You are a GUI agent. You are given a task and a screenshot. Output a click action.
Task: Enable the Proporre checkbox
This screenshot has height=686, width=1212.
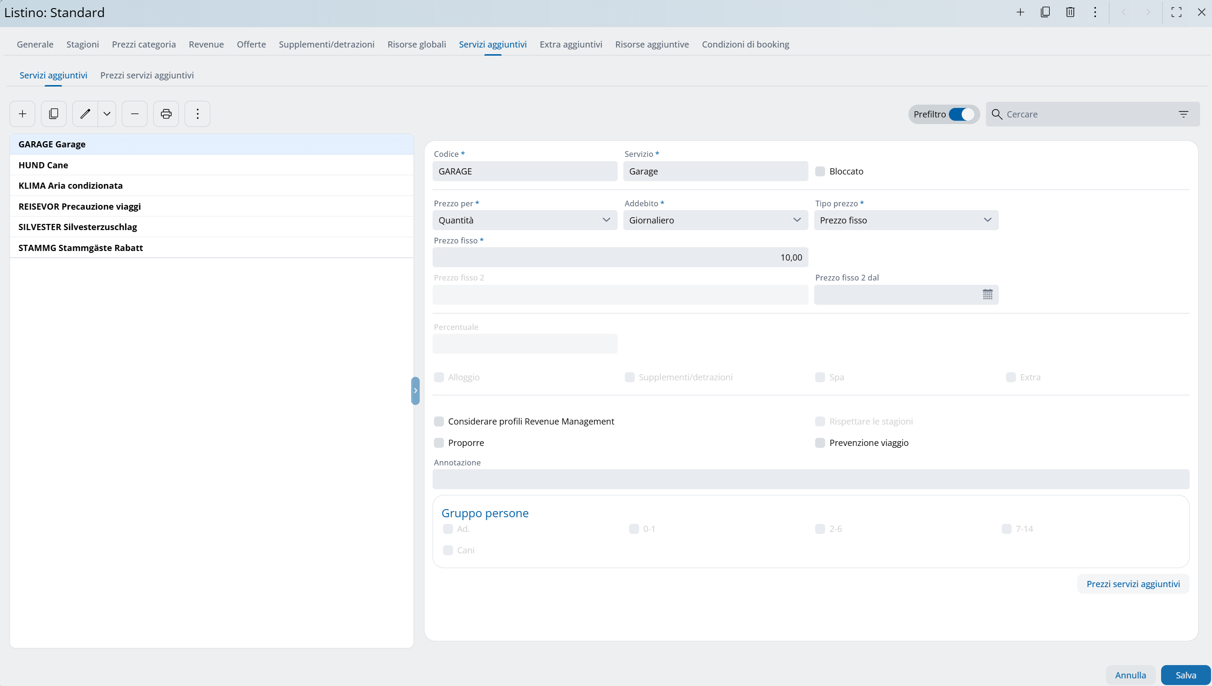click(439, 443)
